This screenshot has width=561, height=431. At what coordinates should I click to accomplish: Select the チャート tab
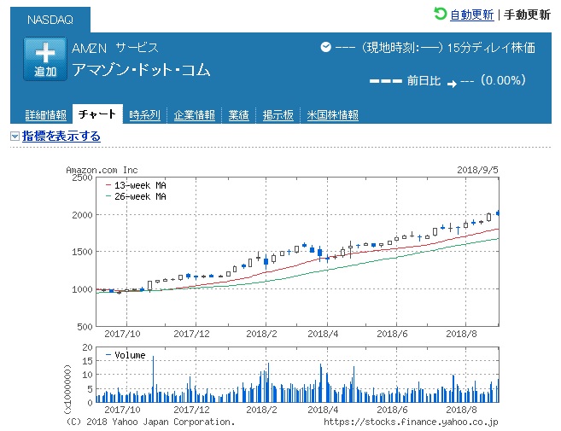pyautogui.click(x=97, y=114)
